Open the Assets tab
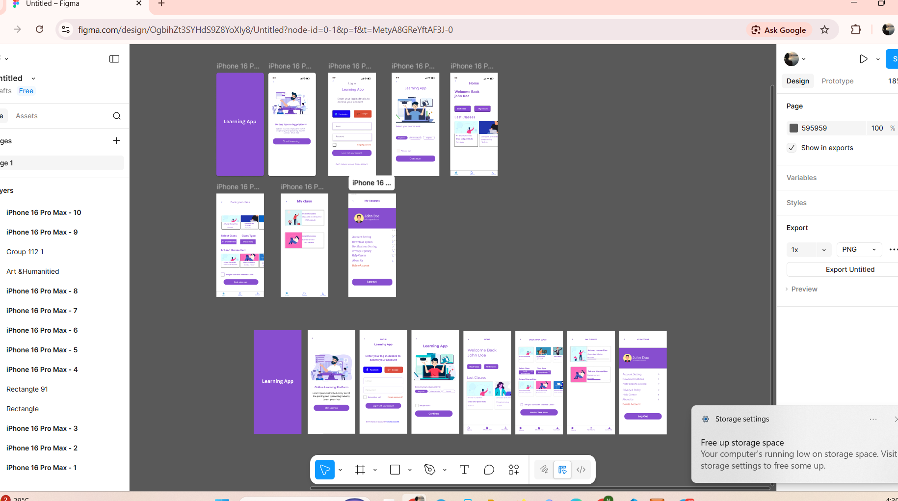The image size is (898, 501). [26, 116]
